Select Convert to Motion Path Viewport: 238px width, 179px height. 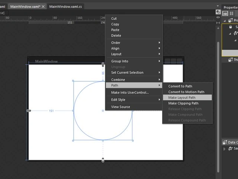pyautogui.click(x=186, y=92)
